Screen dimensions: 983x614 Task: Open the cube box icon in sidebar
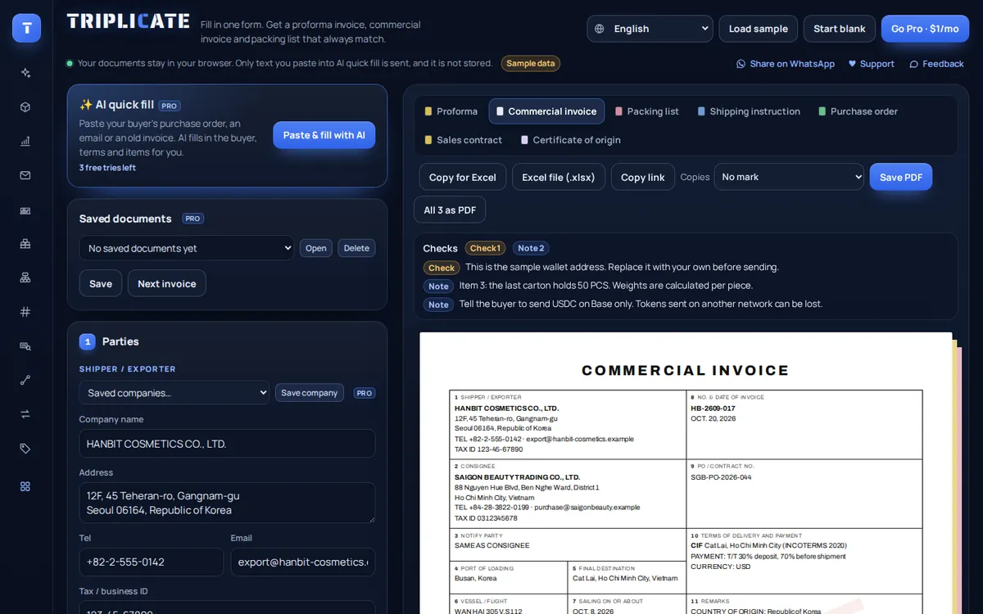[25, 107]
